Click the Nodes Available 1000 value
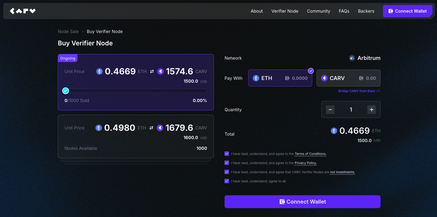 pyautogui.click(x=202, y=148)
